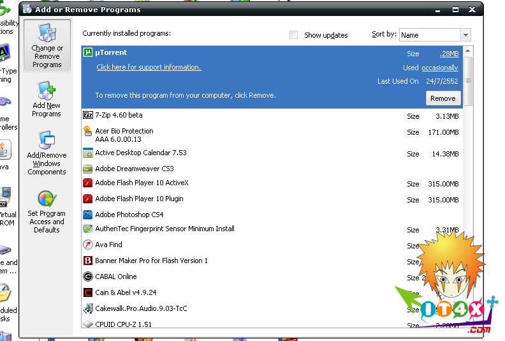Click the Adobe Photoshop CS4 icon
The width and height of the screenshot is (505, 341).
pyautogui.click(x=89, y=215)
